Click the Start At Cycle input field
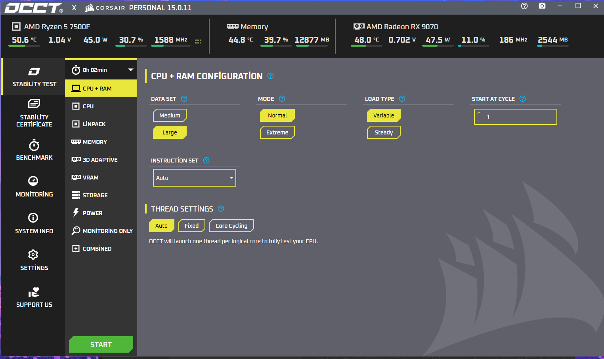The image size is (604, 359). pos(516,117)
